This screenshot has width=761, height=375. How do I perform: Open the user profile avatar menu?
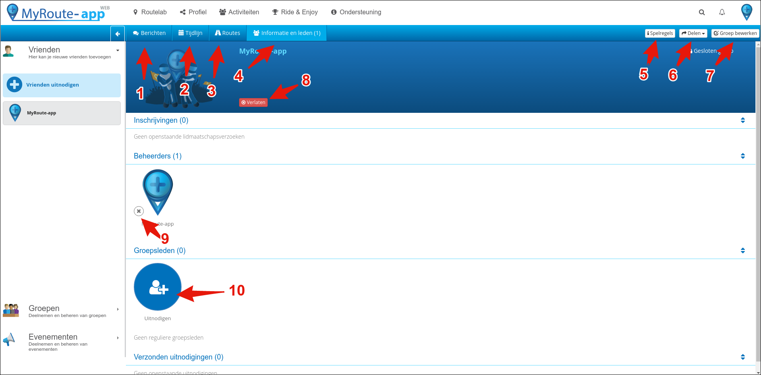[747, 12]
